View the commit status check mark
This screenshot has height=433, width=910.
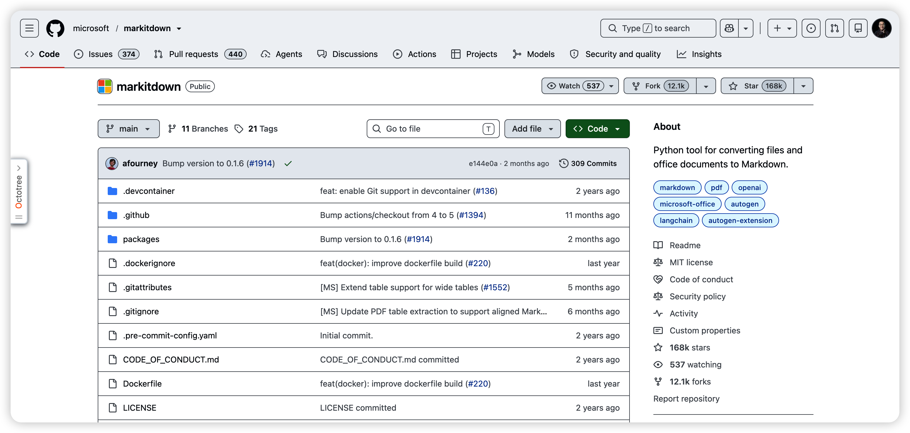tap(288, 163)
